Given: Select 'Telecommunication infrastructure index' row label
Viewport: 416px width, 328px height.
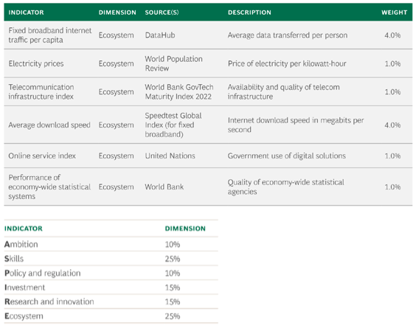Looking at the screenshot, I should click(x=41, y=91).
